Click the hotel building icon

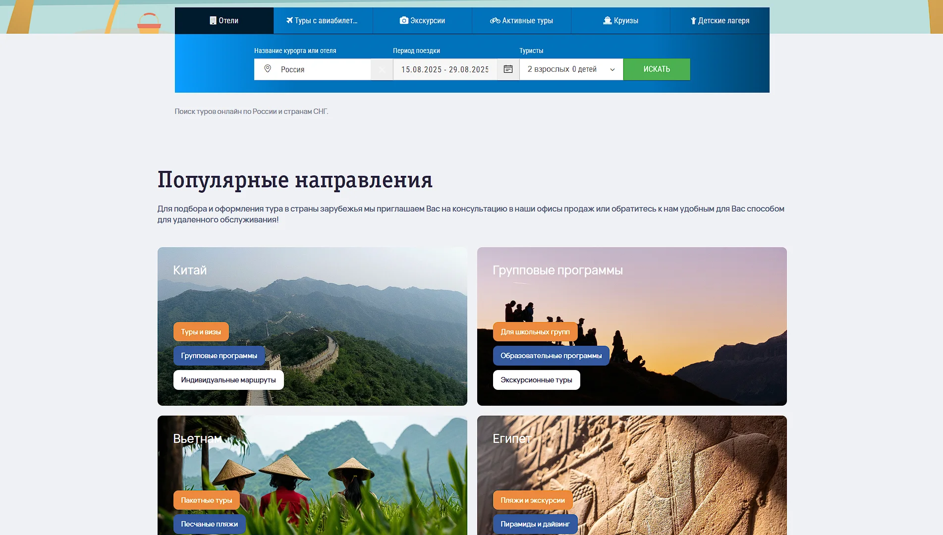[213, 21]
